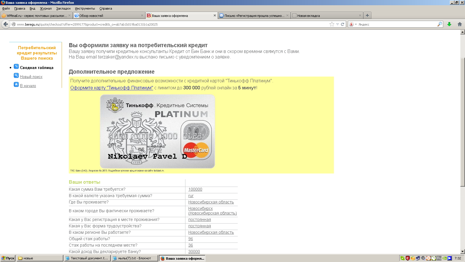Switch to the Текстовый документ taskbar button

87,258
